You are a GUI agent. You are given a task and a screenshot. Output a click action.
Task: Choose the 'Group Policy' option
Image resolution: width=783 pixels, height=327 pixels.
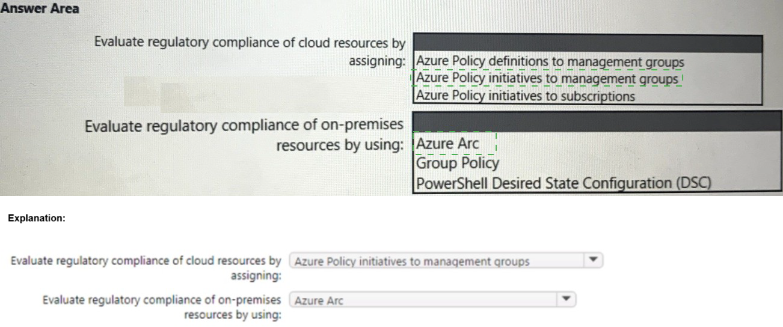[457, 163]
